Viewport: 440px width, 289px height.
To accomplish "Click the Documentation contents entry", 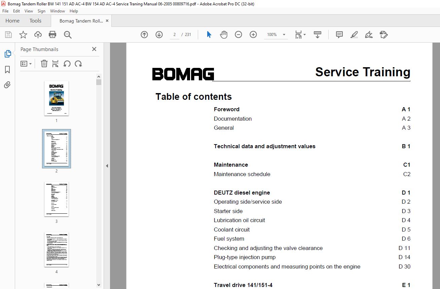I will tap(233, 119).
